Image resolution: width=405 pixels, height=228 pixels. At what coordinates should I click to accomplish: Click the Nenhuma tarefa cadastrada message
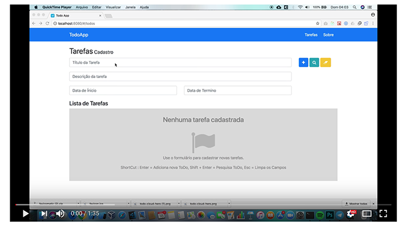pos(203,120)
